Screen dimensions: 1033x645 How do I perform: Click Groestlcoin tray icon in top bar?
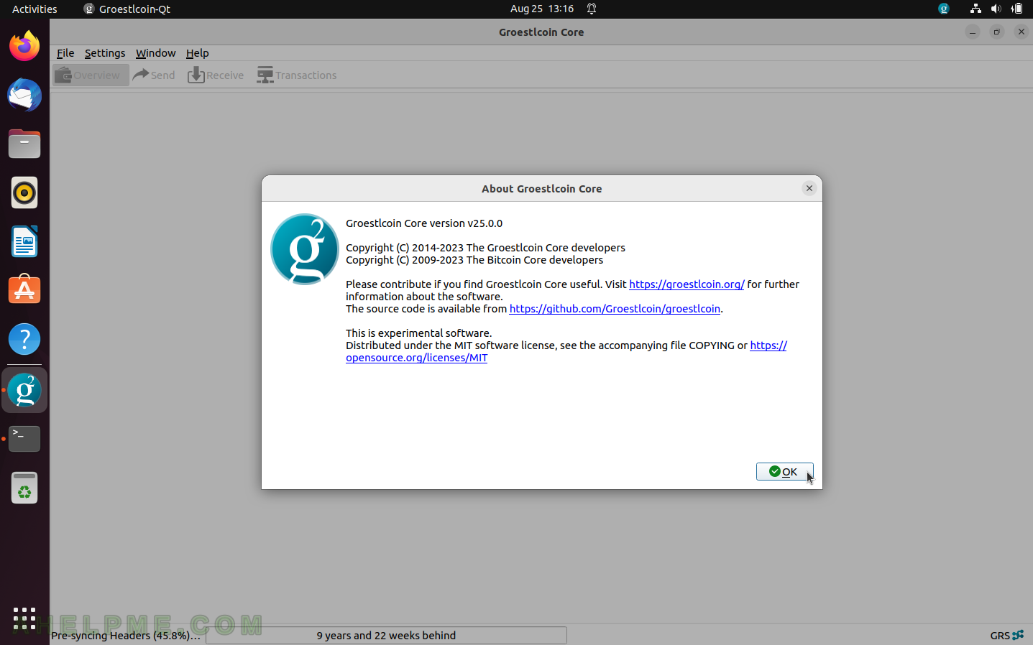(944, 9)
